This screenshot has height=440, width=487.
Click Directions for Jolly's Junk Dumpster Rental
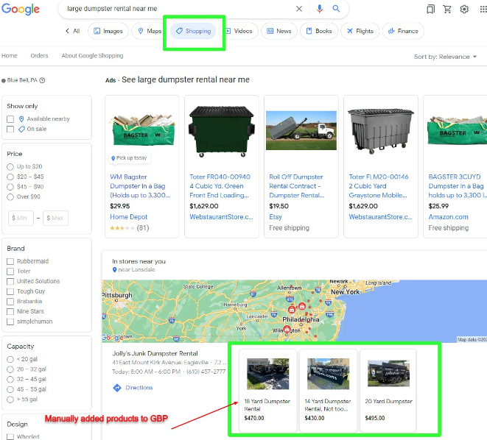133,388
